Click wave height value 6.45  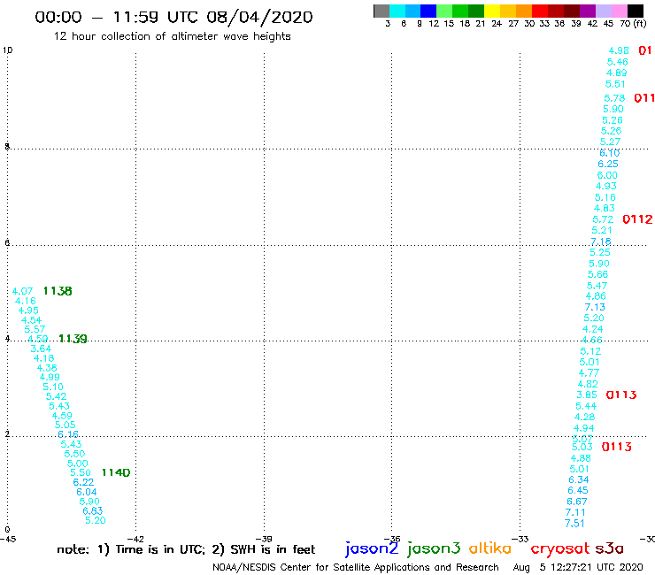(x=578, y=491)
